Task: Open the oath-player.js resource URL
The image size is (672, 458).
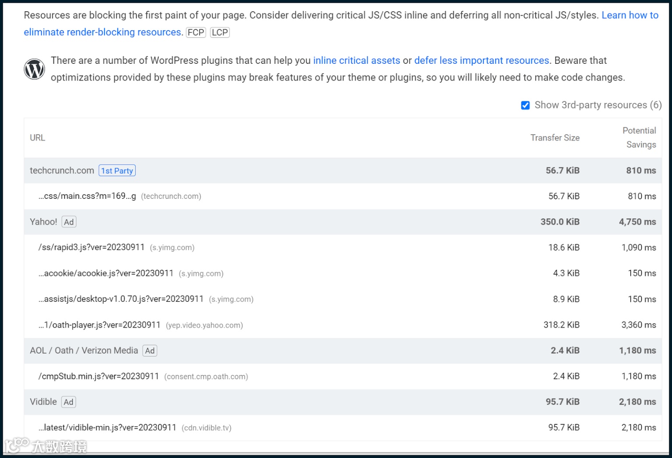Action: [99, 325]
